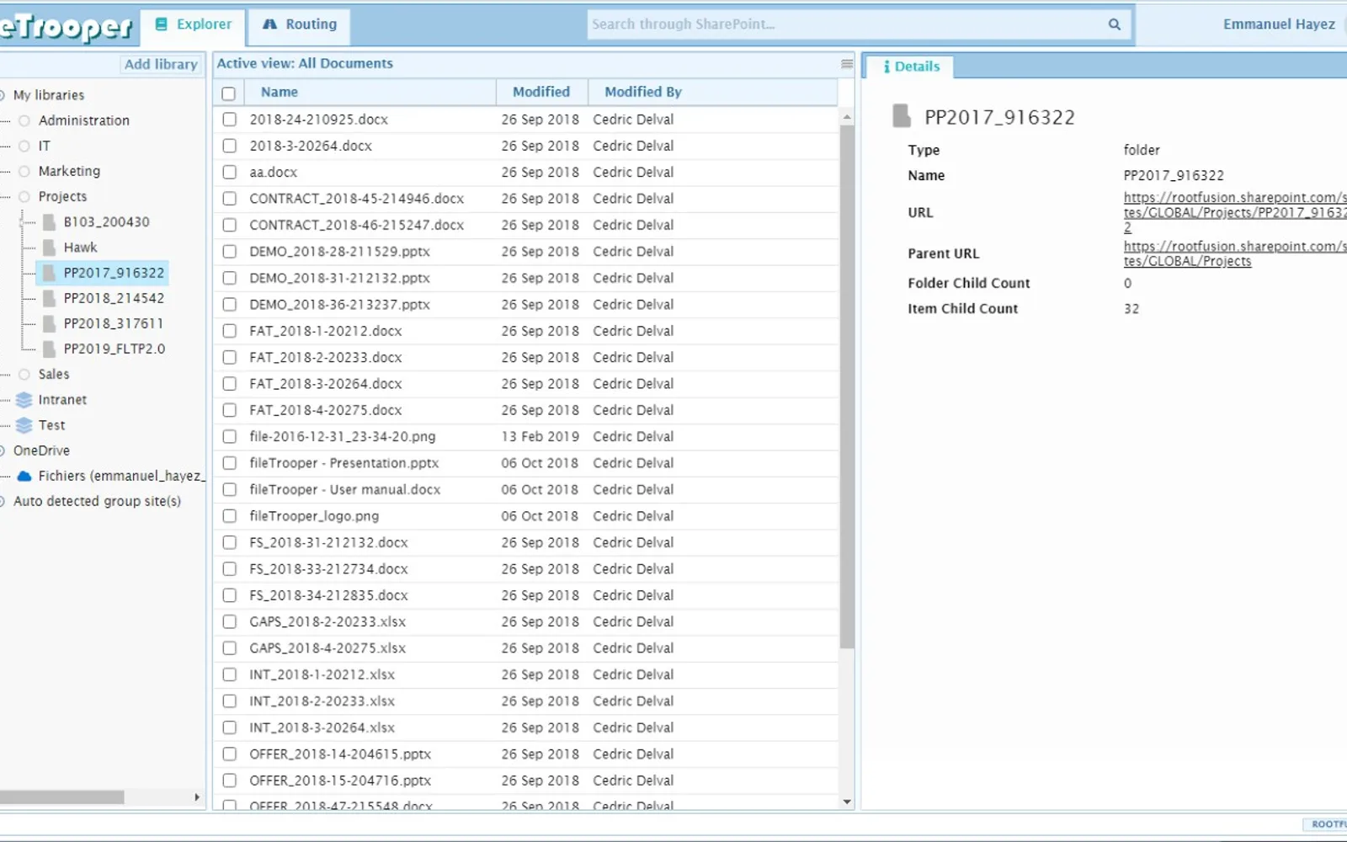The image size is (1347, 842).
Task: Click the sidebar horizontal scrollbar thumb
Action: [x=62, y=797]
